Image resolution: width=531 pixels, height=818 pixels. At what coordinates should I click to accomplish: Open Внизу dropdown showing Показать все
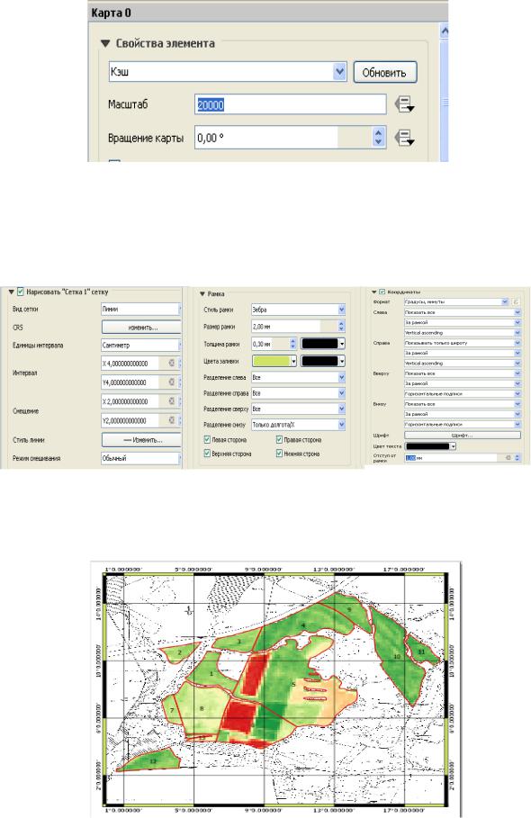point(463,404)
